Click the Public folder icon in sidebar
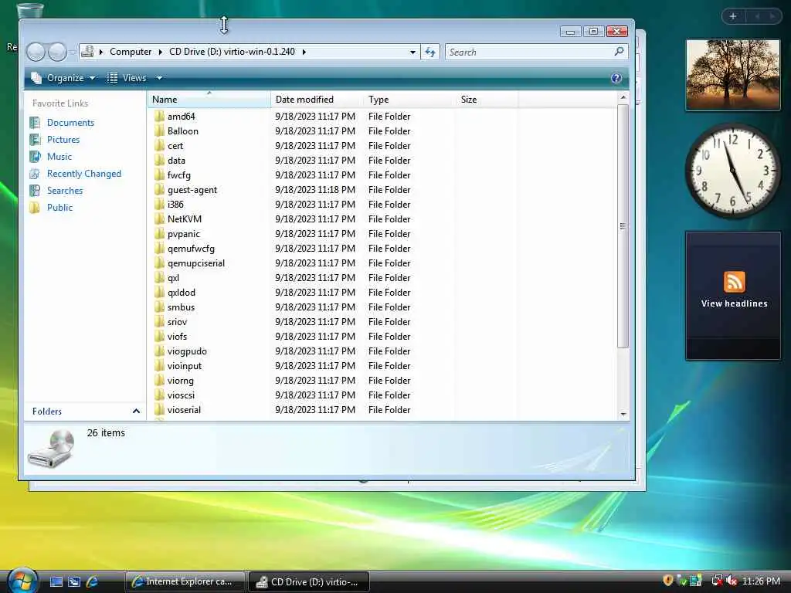The image size is (791, 593). pyautogui.click(x=35, y=208)
